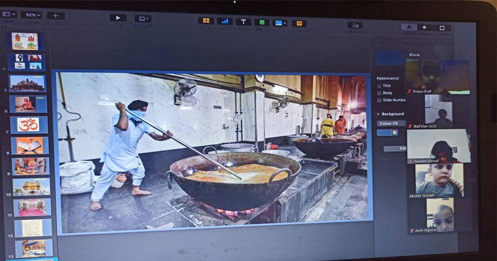The height and width of the screenshot is (261, 497).
Task: Toggle the Body checkbox
Action: coord(380,93)
